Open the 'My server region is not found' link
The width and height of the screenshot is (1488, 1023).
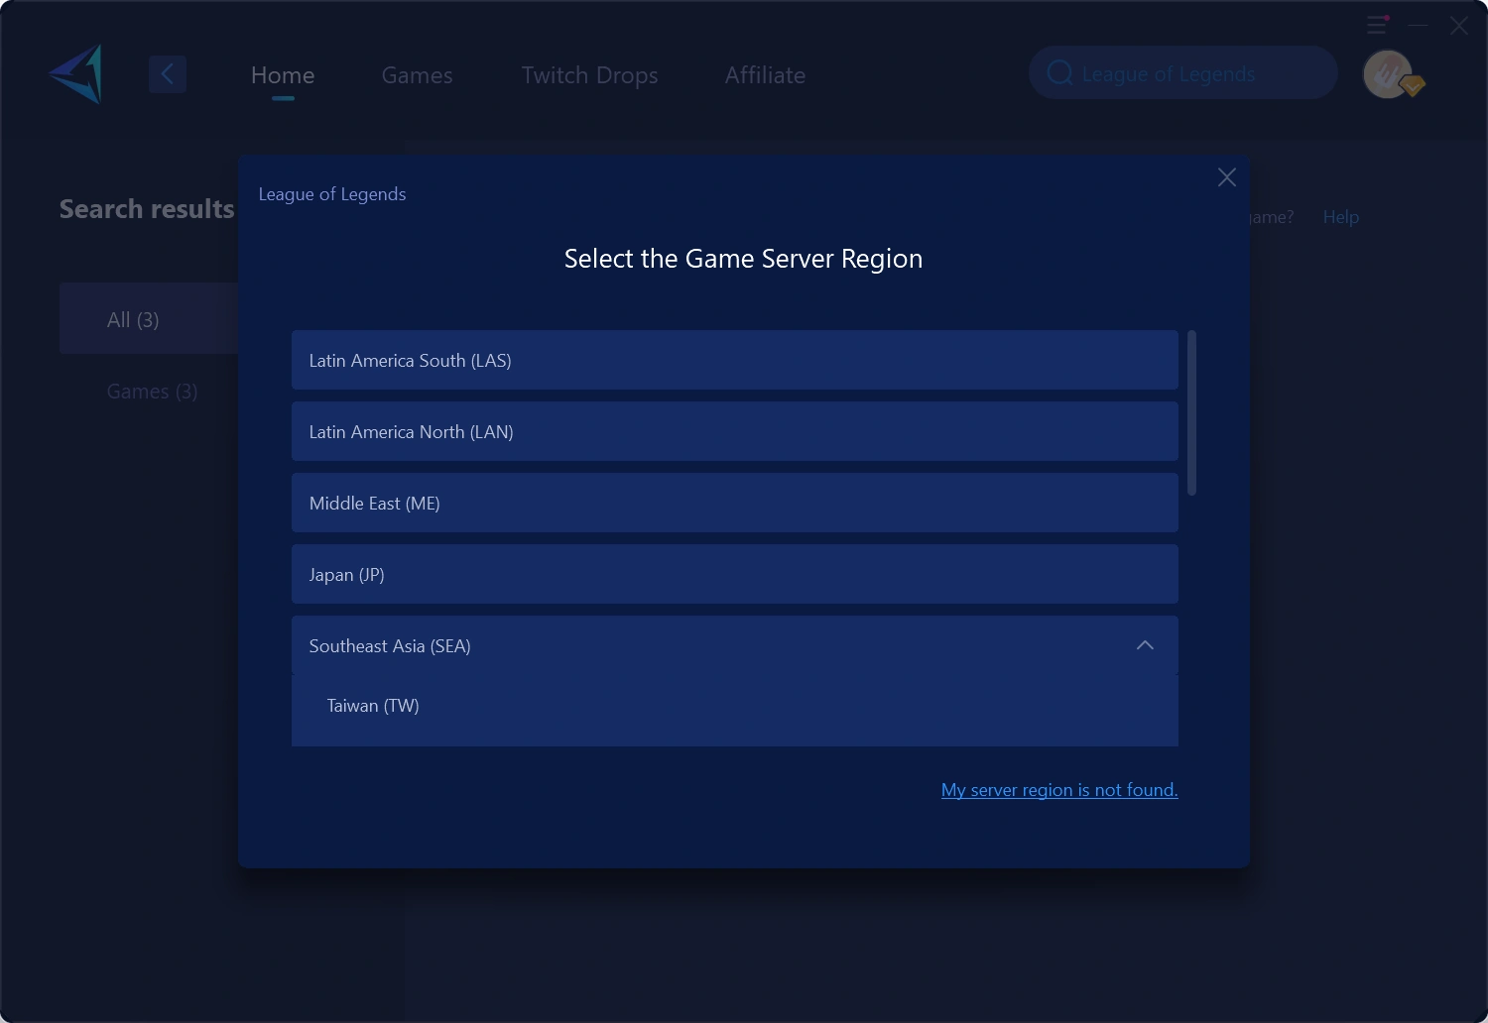(x=1058, y=789)
